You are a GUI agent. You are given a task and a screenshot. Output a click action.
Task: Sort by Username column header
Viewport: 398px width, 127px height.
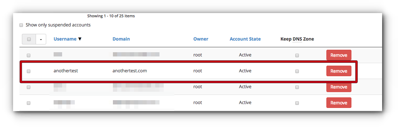coord(65,39)
